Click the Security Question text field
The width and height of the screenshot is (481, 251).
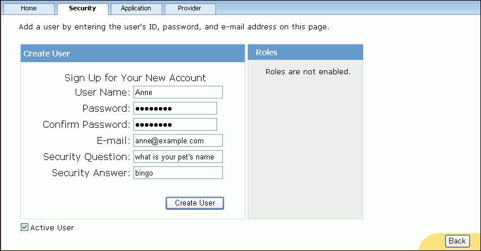point(178,157)
